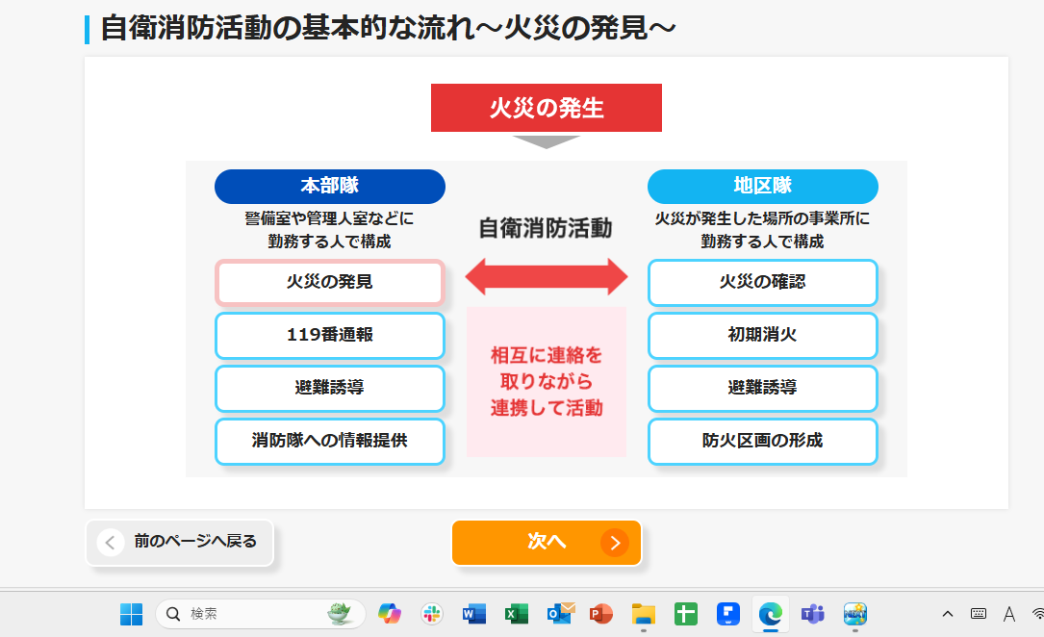Launch Excel from the taskbar
This screenshot has width=1044, height=637.
(x=517, y=614)
